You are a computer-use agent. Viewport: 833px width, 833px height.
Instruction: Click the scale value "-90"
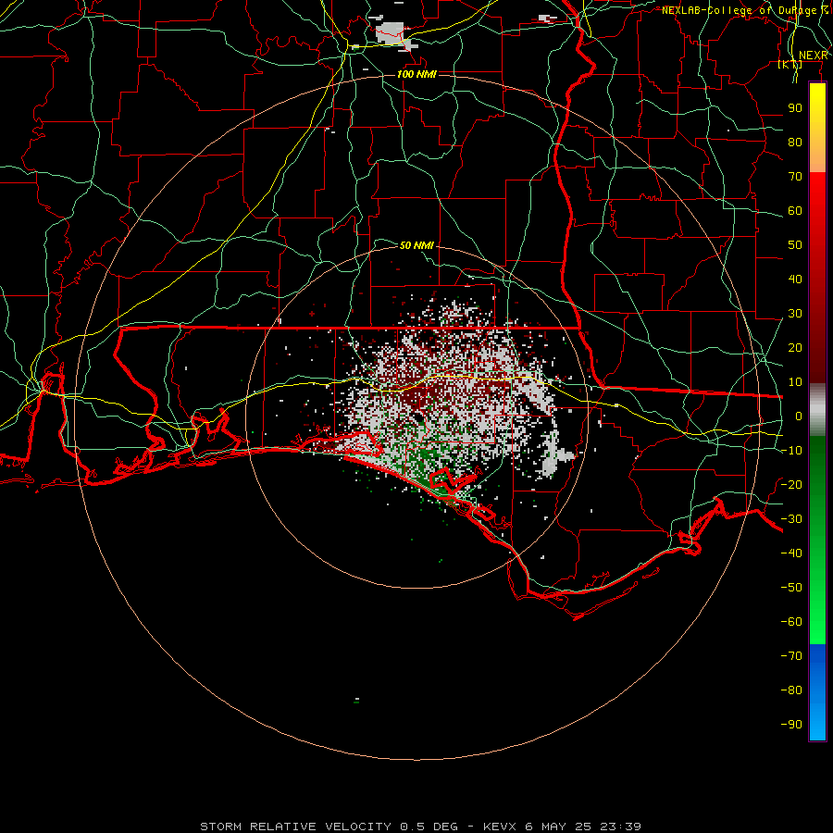coord(791,725)
